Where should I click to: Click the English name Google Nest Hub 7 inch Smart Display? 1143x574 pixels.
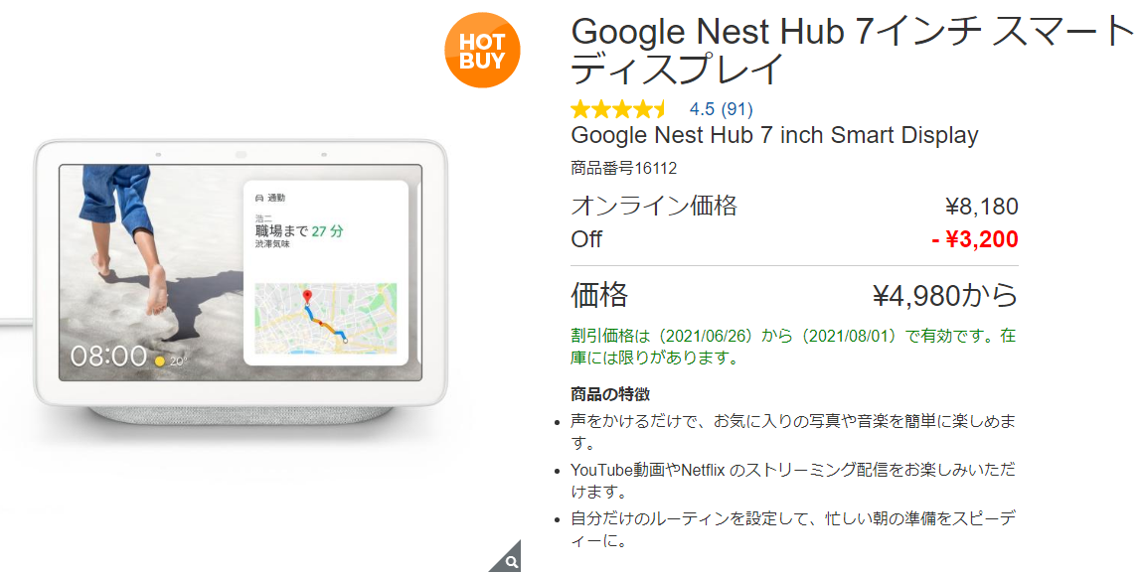point(774,135)
